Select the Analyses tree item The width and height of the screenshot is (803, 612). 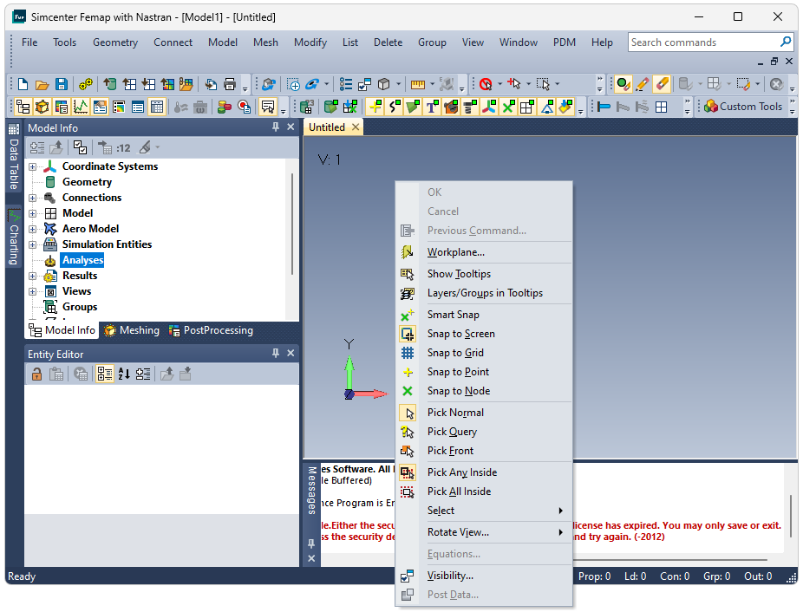82,260
